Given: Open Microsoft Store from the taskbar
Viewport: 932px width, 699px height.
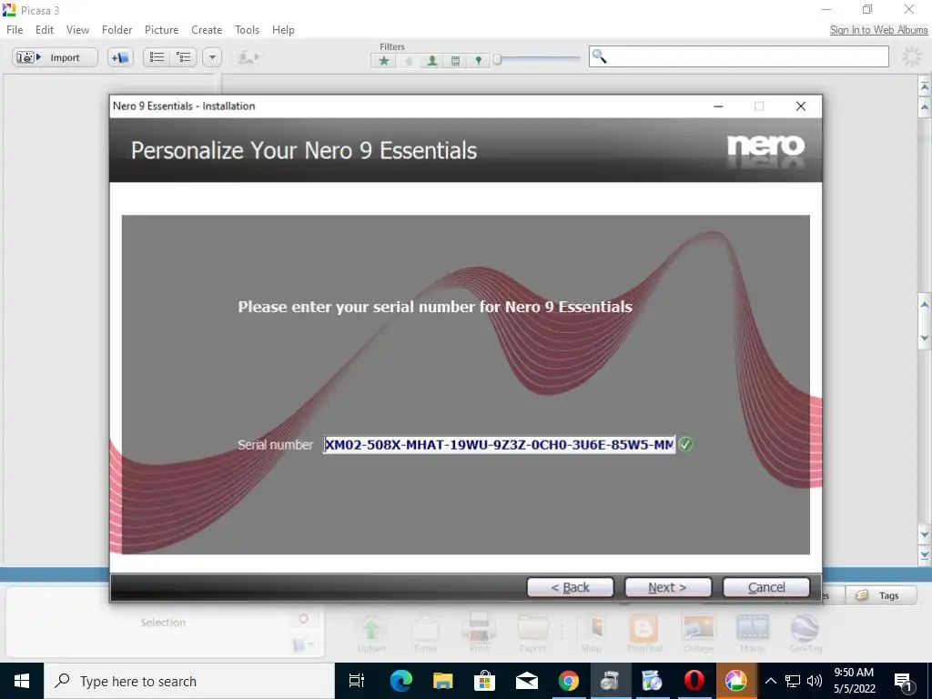Looking at the screenshot, I should pos(484,681).
